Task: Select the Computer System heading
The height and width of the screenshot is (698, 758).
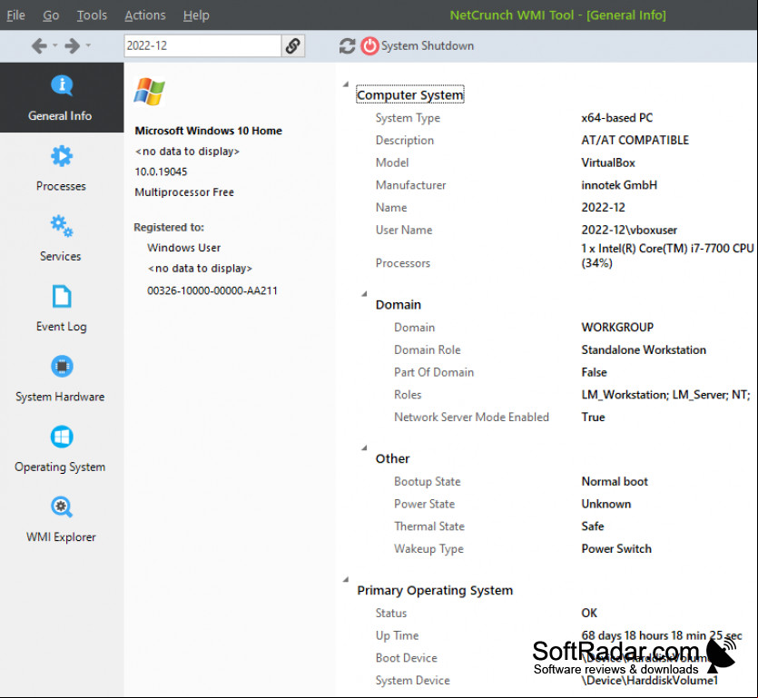Action: click(410, 94)
